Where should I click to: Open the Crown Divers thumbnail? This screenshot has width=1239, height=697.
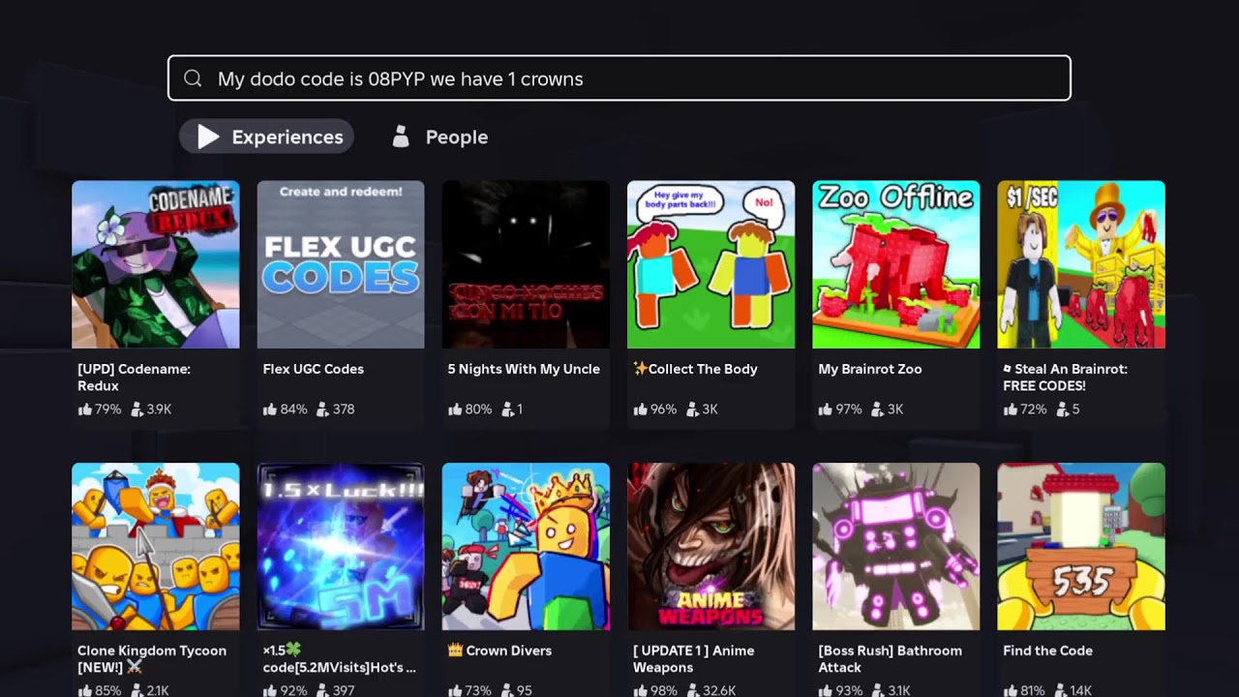(x=526, y=546)
